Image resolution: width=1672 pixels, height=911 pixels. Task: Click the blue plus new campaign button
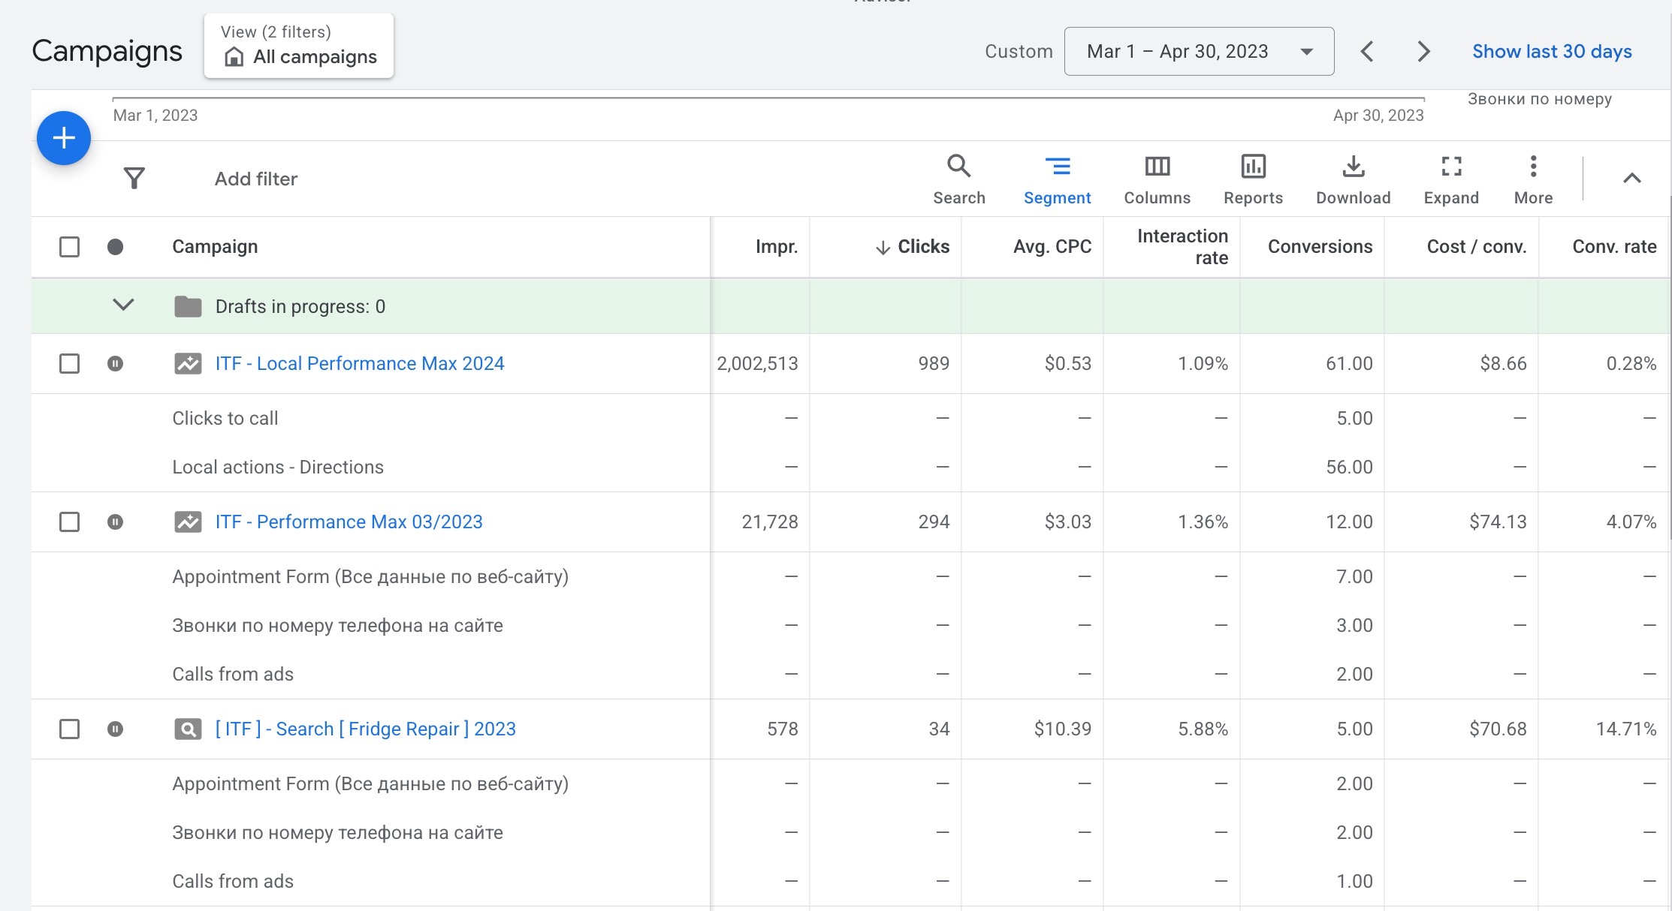pyautogui.click(x=64, y=138)
